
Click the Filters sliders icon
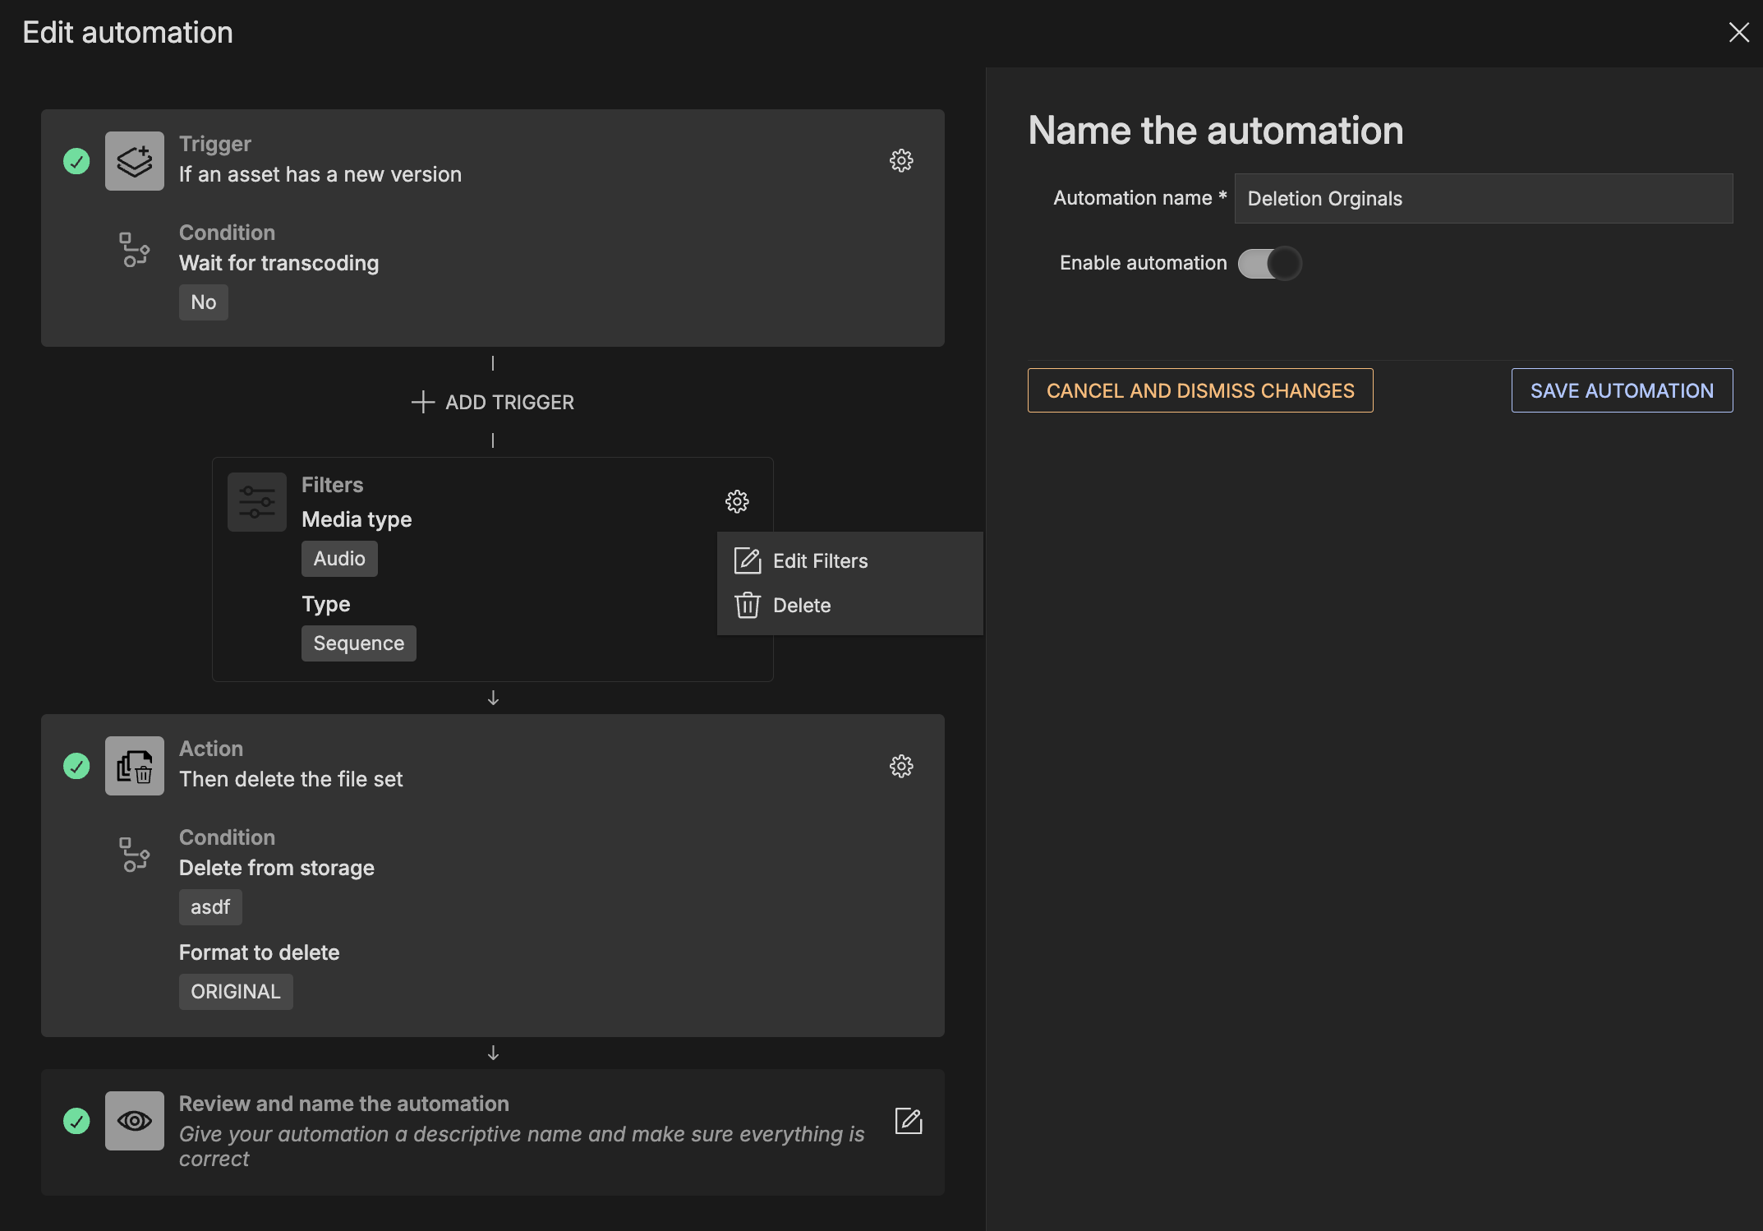click(x=257, y=502)
